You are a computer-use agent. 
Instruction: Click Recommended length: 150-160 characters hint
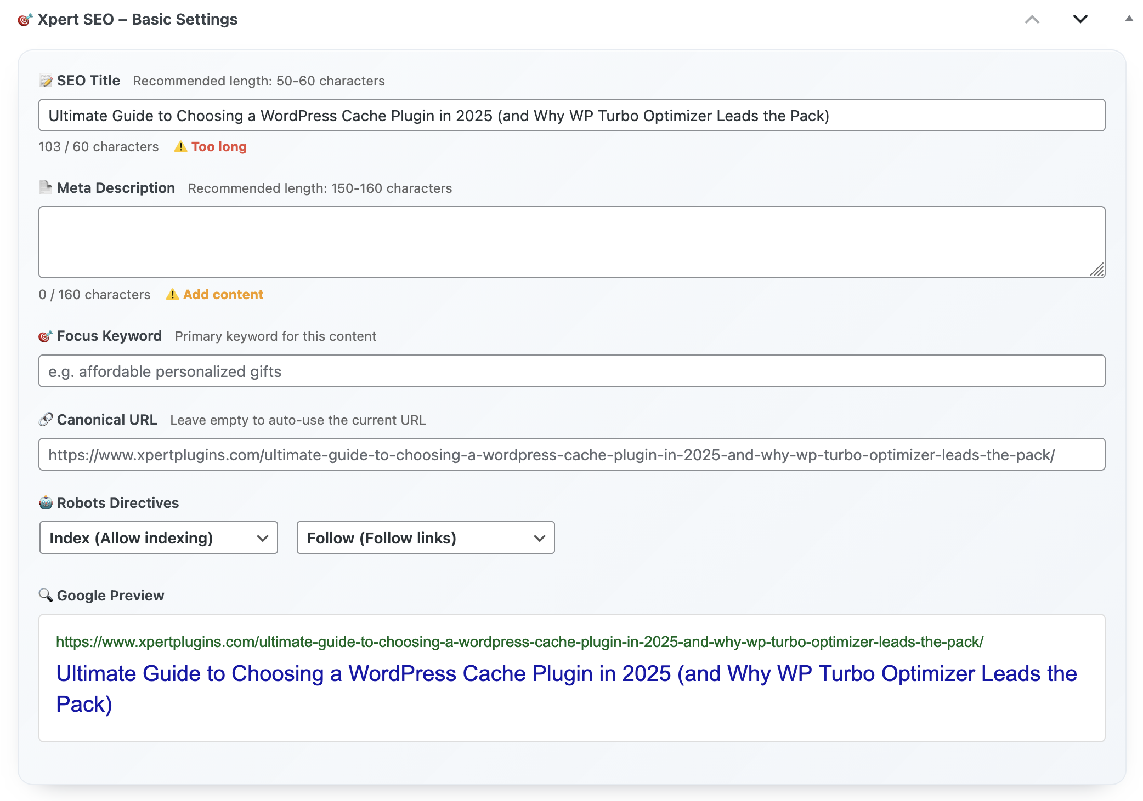(x=320, y=188)
